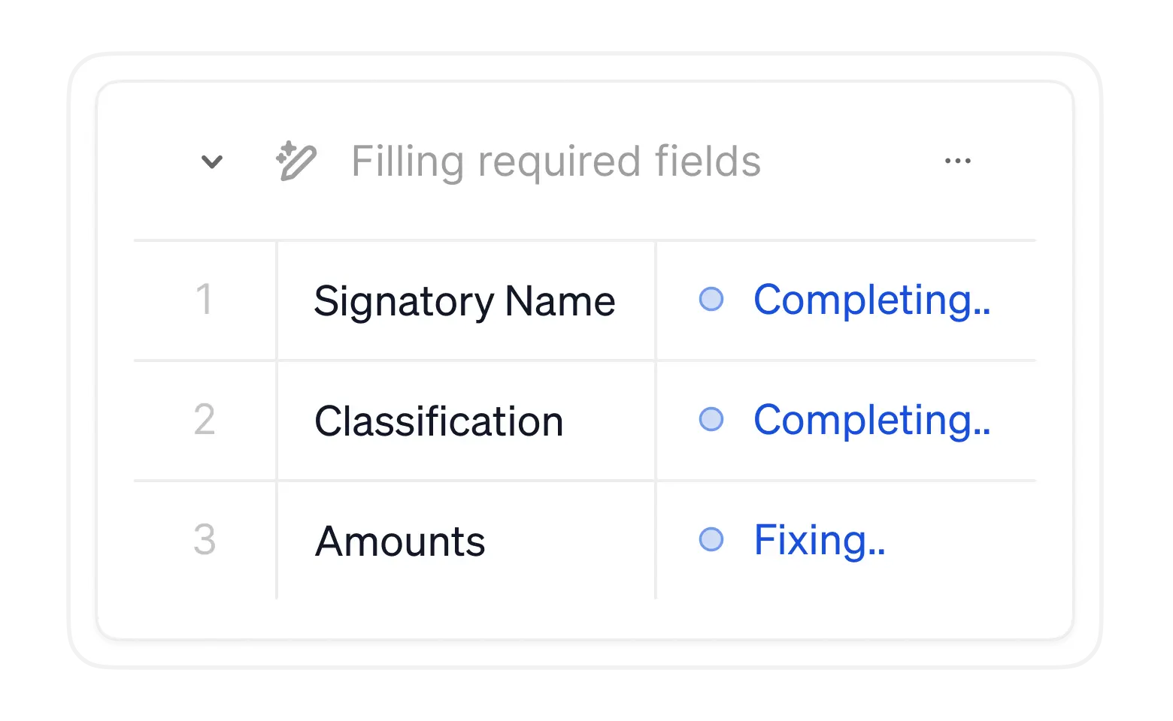
Task: Open the three-dot more options menu
Action: [957, 161]
